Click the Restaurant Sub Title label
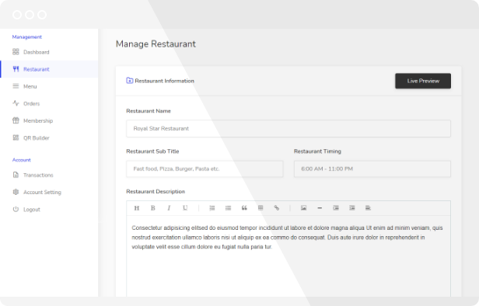479x306 pixels. (152, 151)
